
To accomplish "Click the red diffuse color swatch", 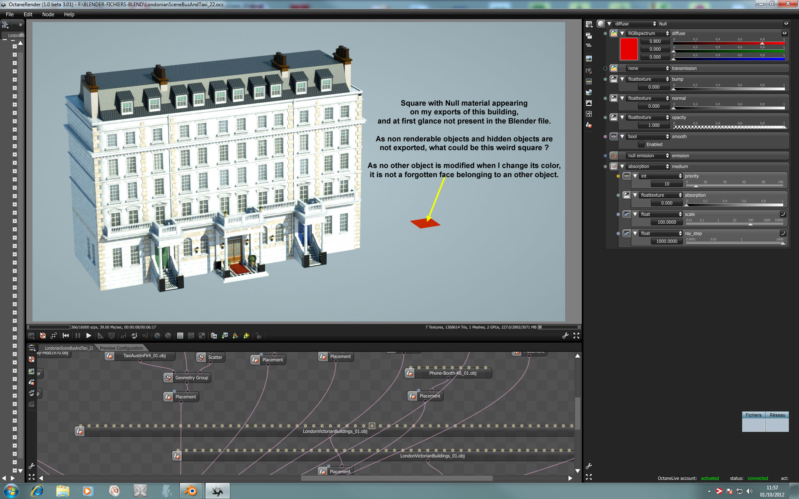I will coord(628,49).
